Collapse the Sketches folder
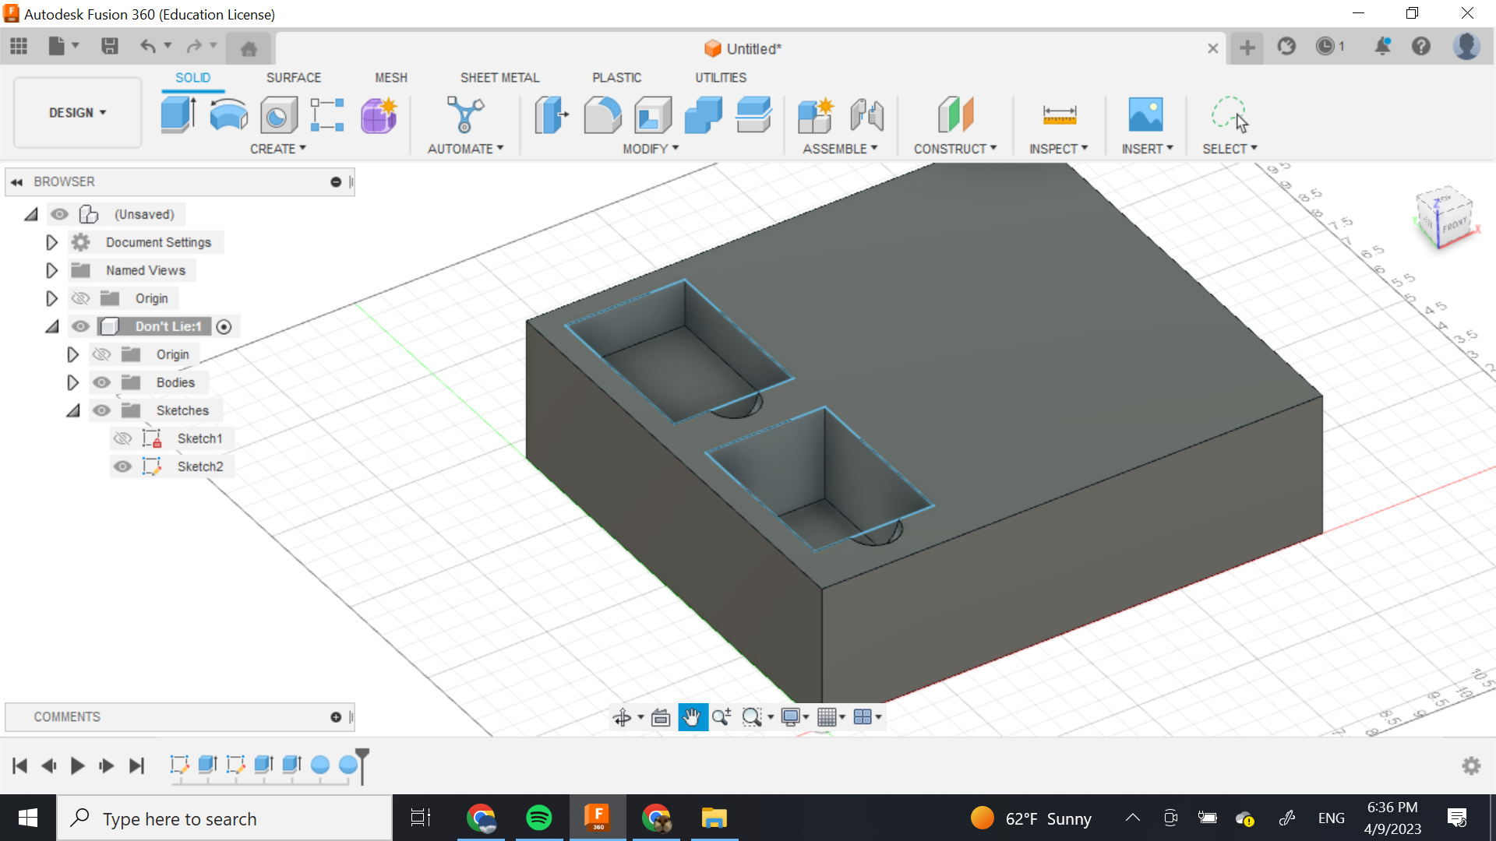 [x=72, y=410]
